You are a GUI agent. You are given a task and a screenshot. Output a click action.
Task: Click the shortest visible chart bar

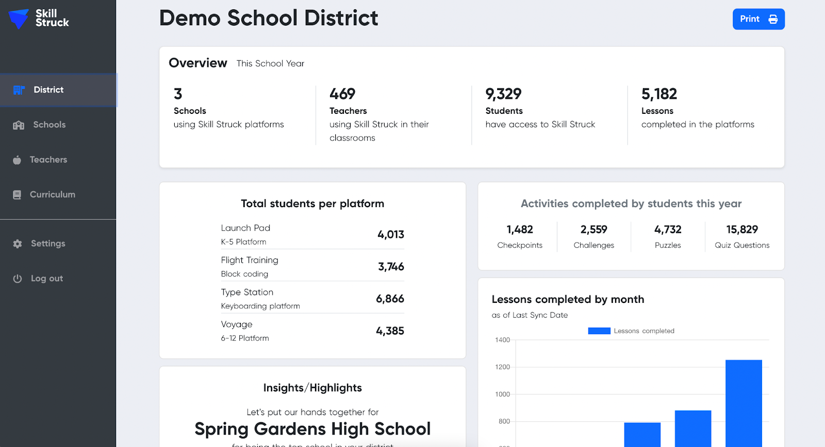[x=642, y=435]
